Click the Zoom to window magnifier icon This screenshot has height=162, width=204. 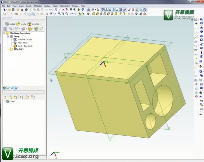63,14
